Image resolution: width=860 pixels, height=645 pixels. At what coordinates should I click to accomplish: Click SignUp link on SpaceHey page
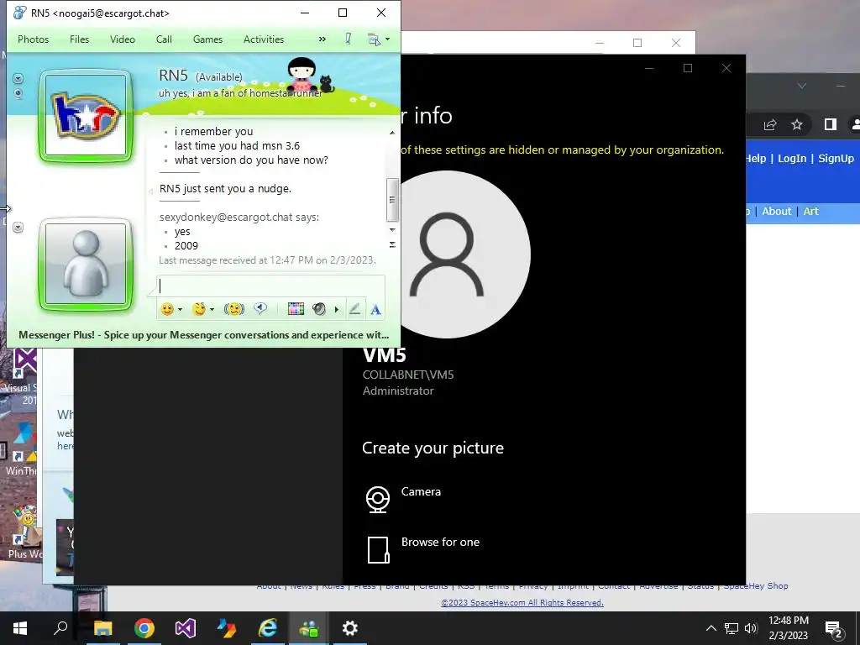(x=836, y=159)
